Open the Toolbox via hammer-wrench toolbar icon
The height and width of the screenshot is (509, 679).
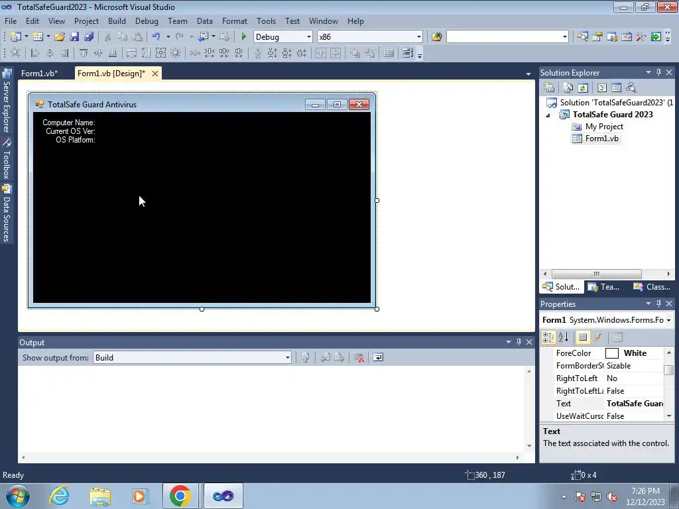pos(641,37)
